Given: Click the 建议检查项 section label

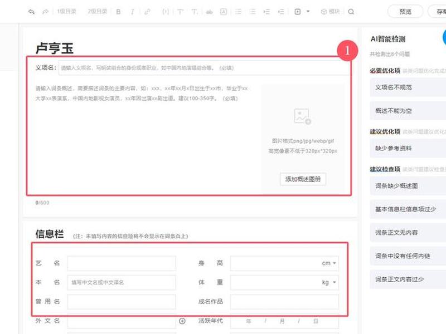Looking at the screenshot, I should 385,169.
